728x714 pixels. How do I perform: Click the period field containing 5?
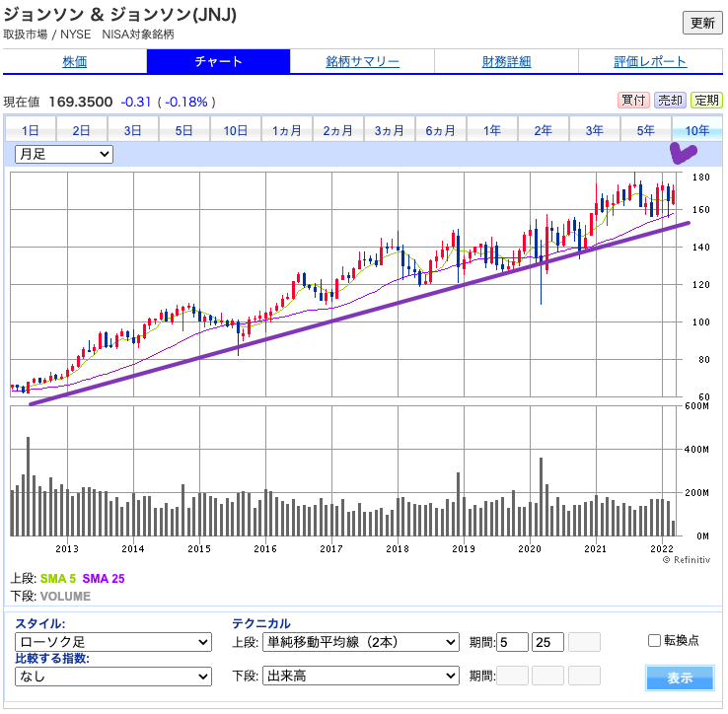tap(512, 642)
